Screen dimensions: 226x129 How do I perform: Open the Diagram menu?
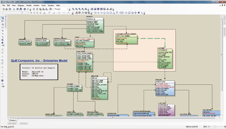pyautogui.click(x=21, y=5)
